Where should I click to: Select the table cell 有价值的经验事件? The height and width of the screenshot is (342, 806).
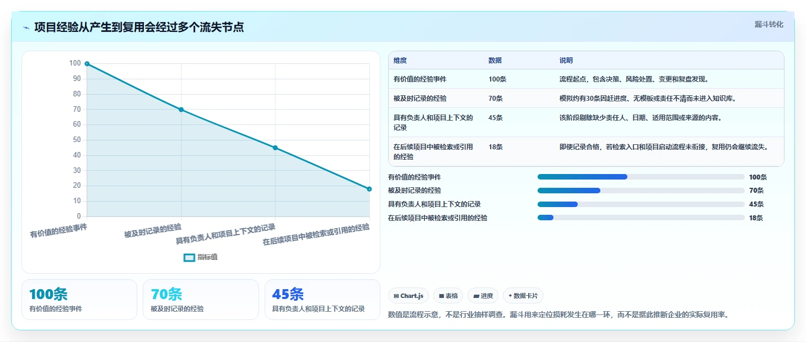point(420,79)
